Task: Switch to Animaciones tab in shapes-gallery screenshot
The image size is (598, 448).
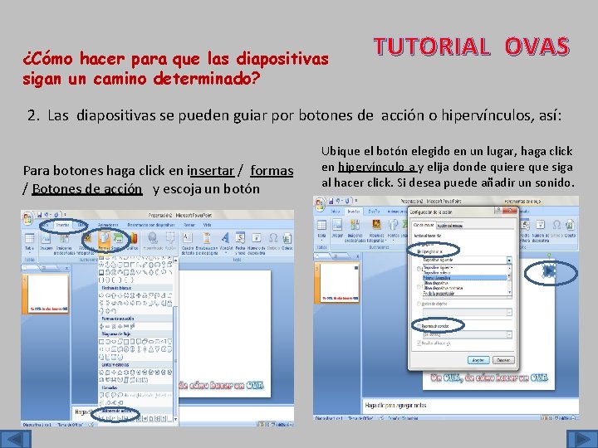Action: (108, 225)
